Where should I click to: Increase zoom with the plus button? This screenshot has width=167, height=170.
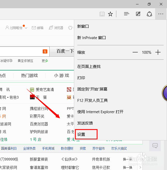pos(158,52)
